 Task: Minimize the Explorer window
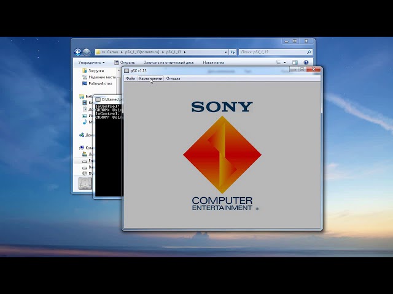(287, 41)
